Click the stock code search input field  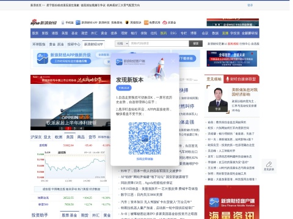tap(159, 44)
